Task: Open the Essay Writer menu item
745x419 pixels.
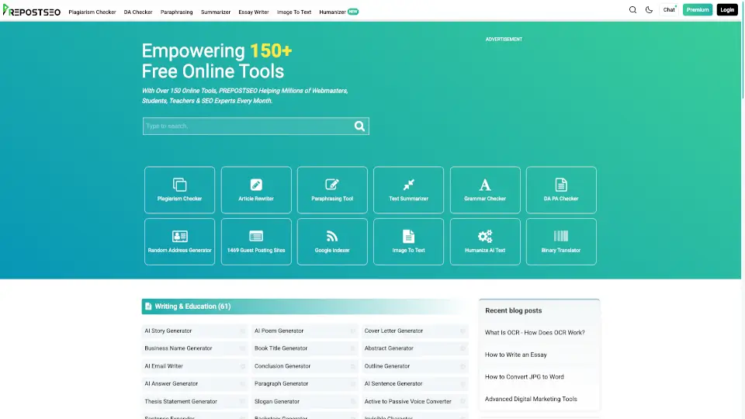Action: [x=253, y=12]
